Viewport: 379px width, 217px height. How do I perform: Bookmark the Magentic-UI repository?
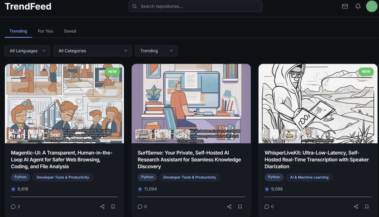(x=113, y=206)
